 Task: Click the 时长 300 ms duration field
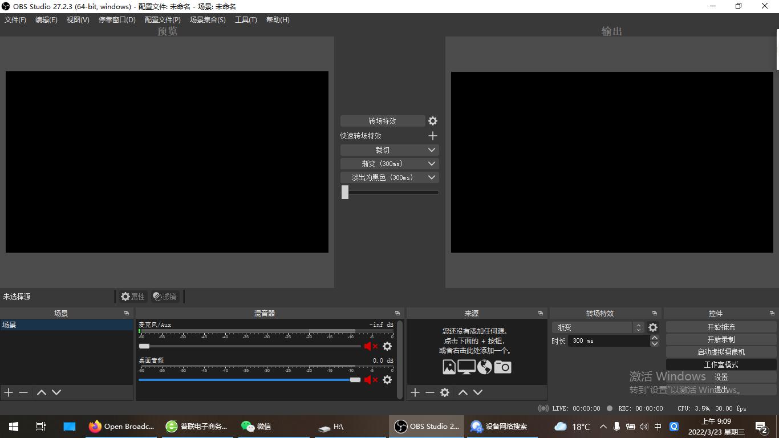[608, 340]
